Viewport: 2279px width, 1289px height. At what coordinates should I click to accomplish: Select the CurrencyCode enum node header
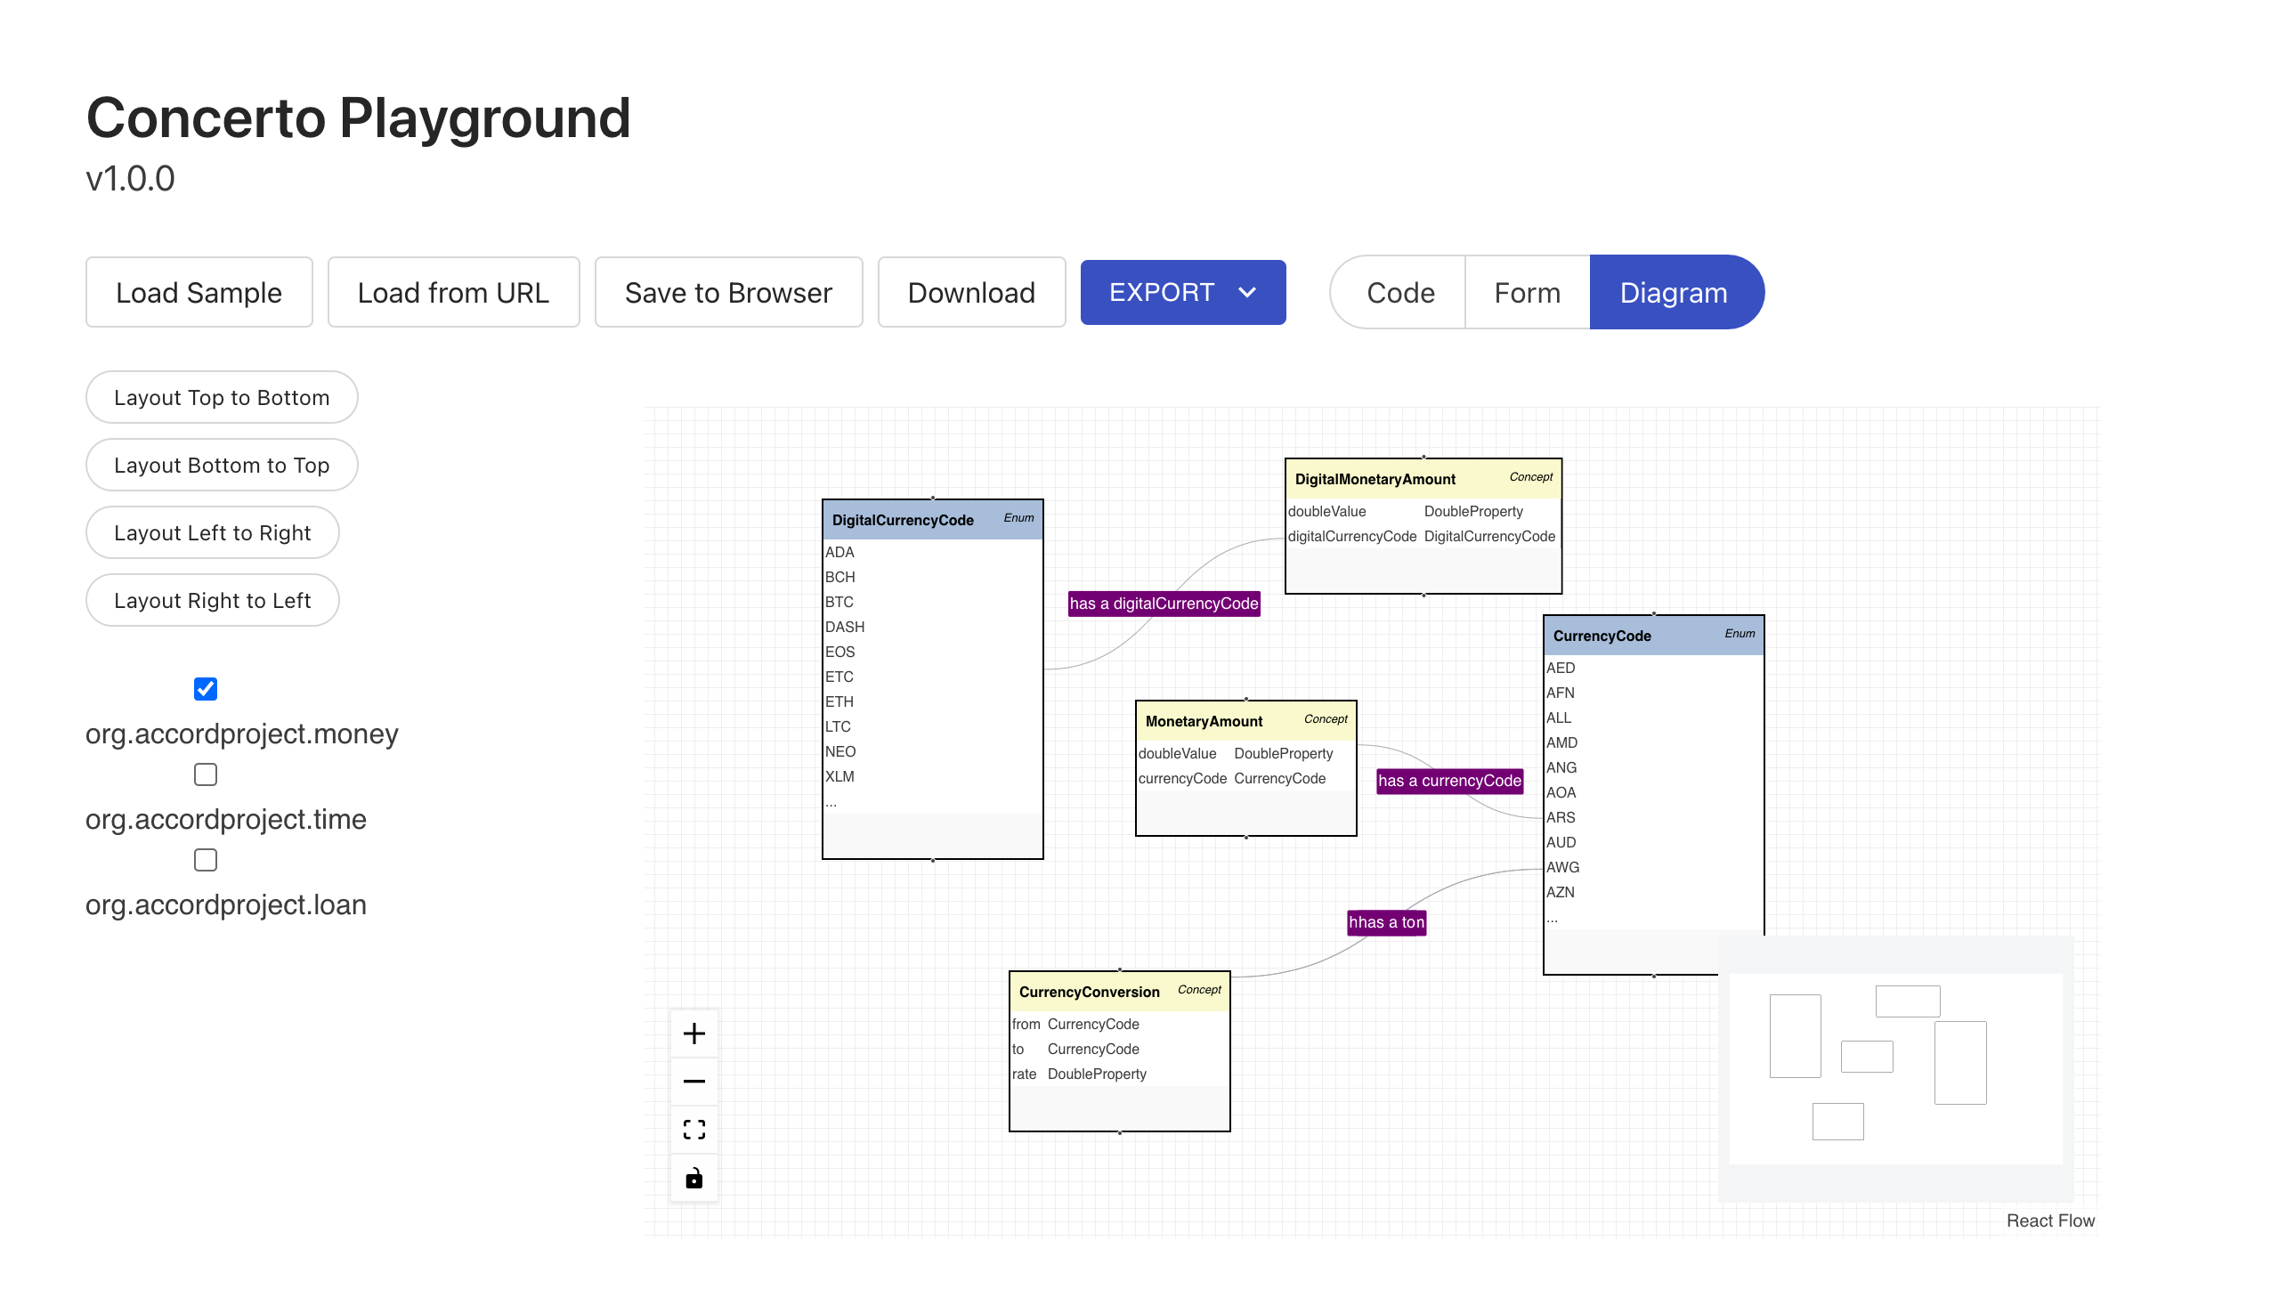click(1654, 636)
